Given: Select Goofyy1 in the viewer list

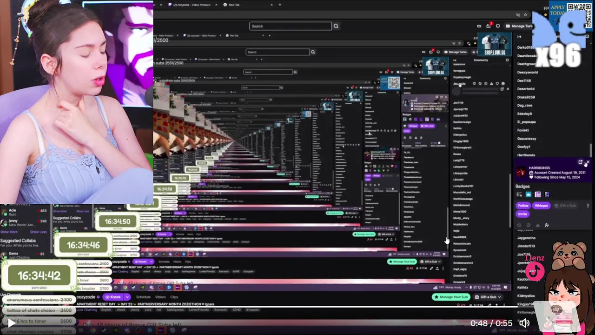Looking at the screenshot, I should (x=524, y=147).
